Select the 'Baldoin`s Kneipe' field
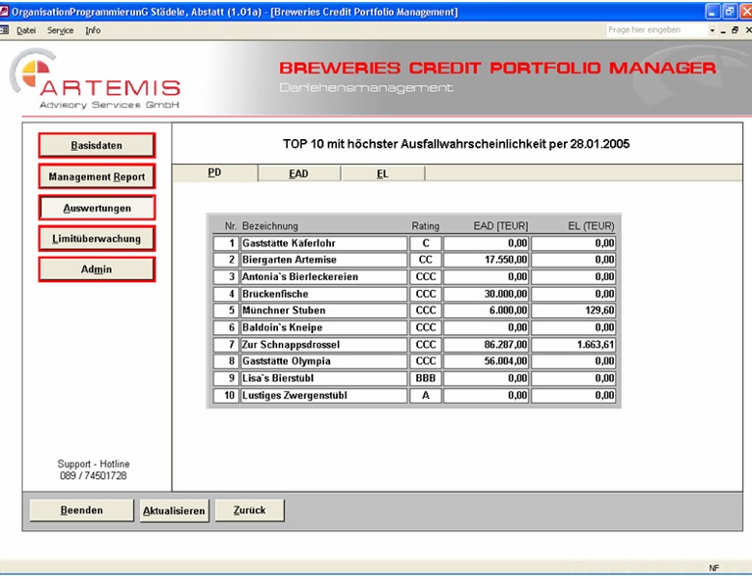 tap(324, 327)
